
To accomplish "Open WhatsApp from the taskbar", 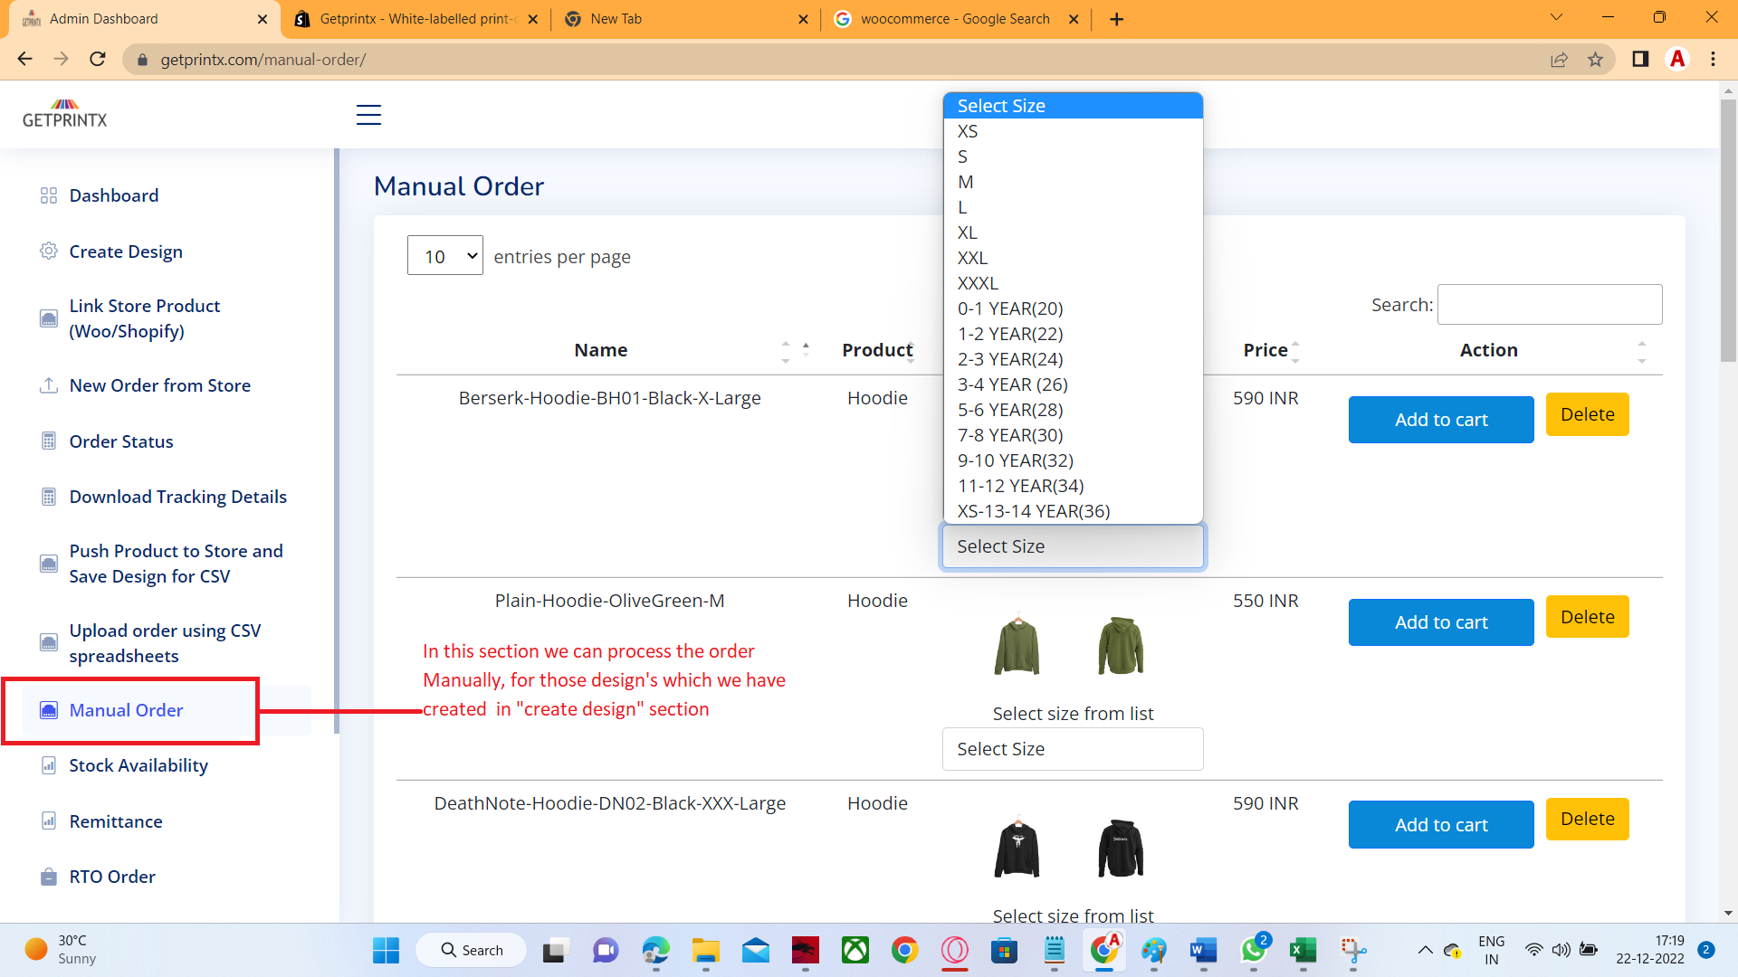I will (x=1254, y=951).
